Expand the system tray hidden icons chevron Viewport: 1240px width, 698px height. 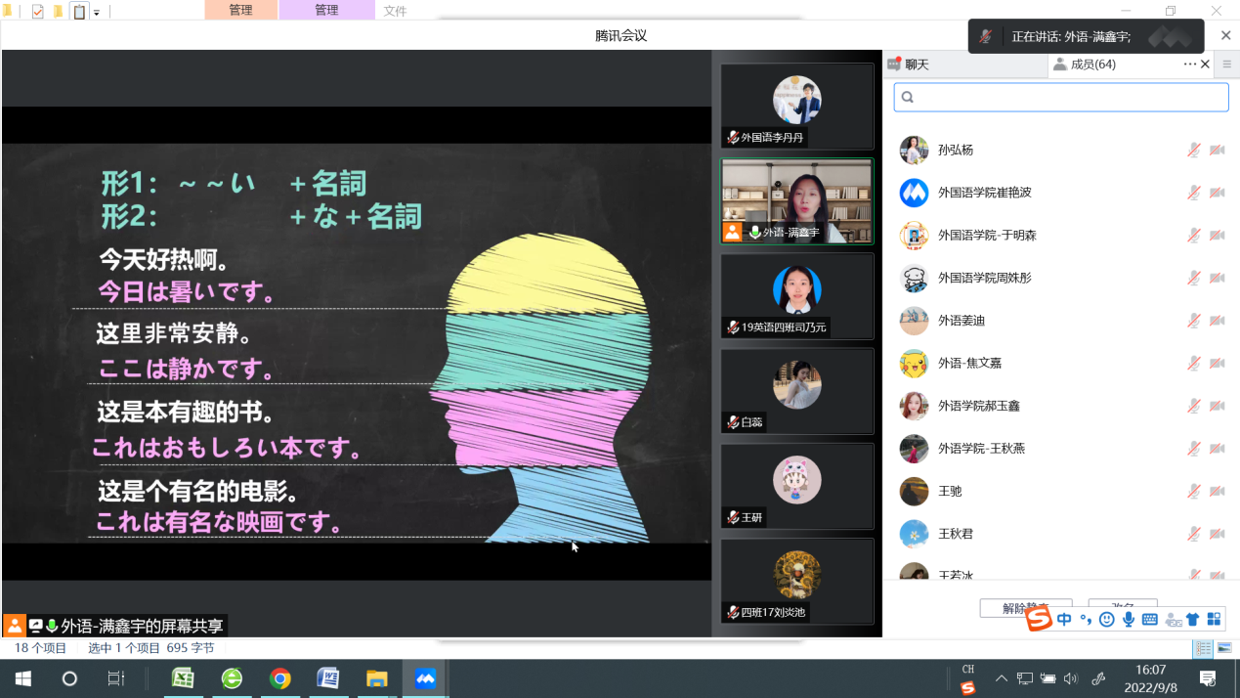1001,678
